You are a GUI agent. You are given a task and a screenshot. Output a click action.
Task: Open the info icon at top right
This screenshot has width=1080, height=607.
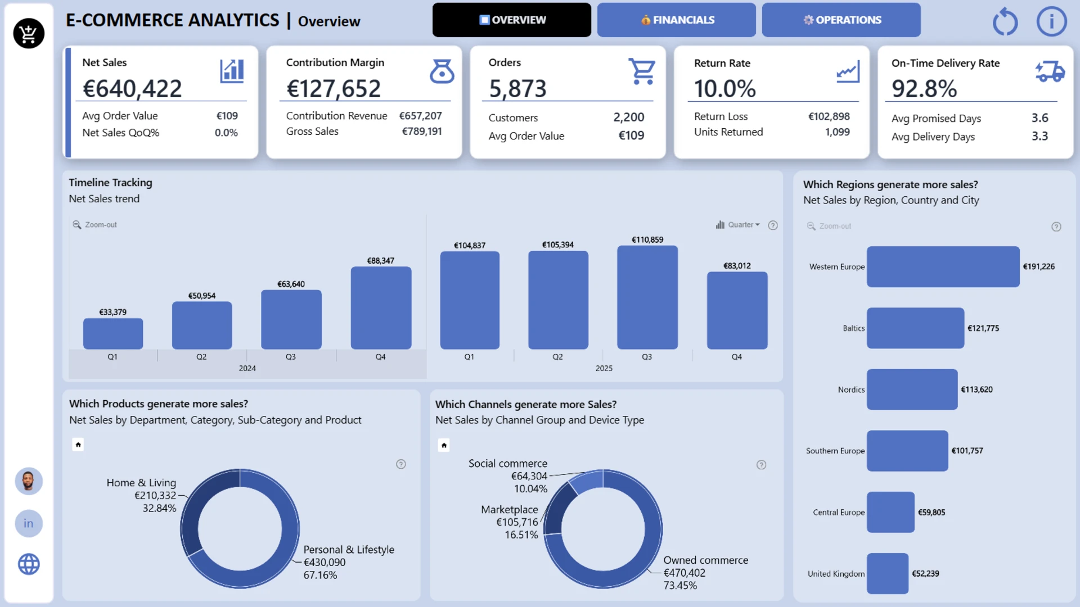[x=1051, y=22]
